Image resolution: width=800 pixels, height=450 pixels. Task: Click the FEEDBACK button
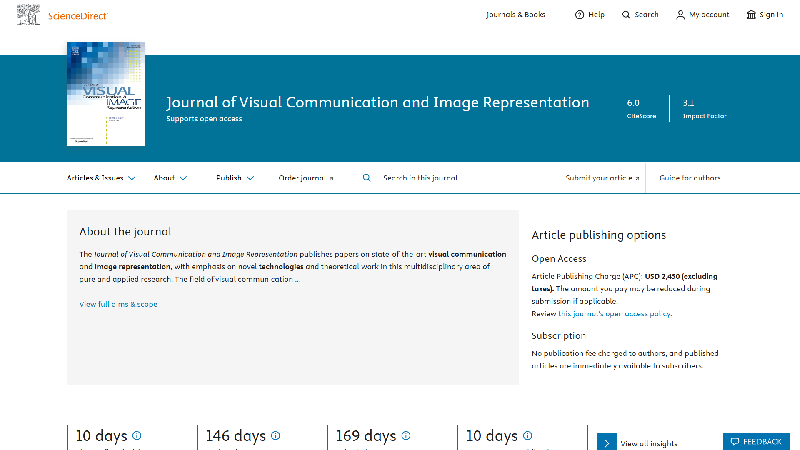coord(756,442)
